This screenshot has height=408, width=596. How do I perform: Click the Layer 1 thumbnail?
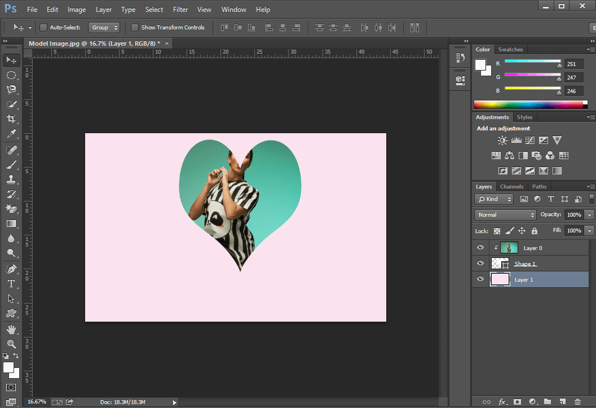(x=500, y=279)
